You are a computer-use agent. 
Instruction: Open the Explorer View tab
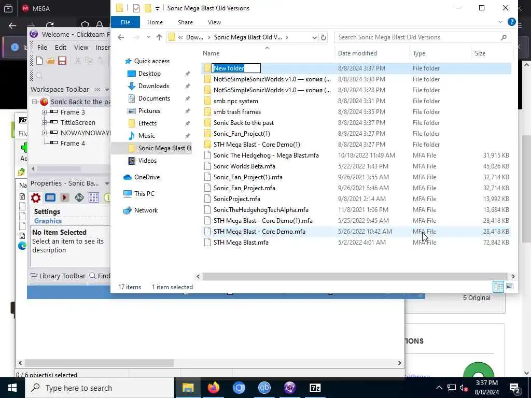(214, 22)
